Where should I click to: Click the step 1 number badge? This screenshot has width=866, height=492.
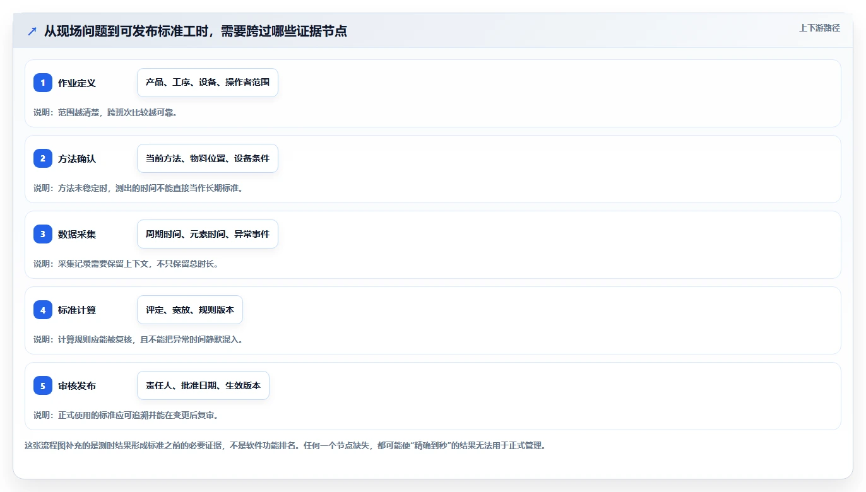(x=43, y=83)
